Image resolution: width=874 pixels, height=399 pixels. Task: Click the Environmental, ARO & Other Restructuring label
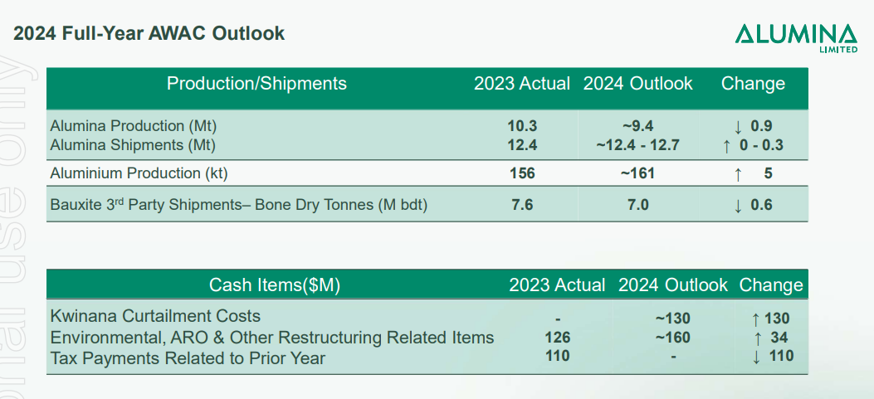[272, 338]
